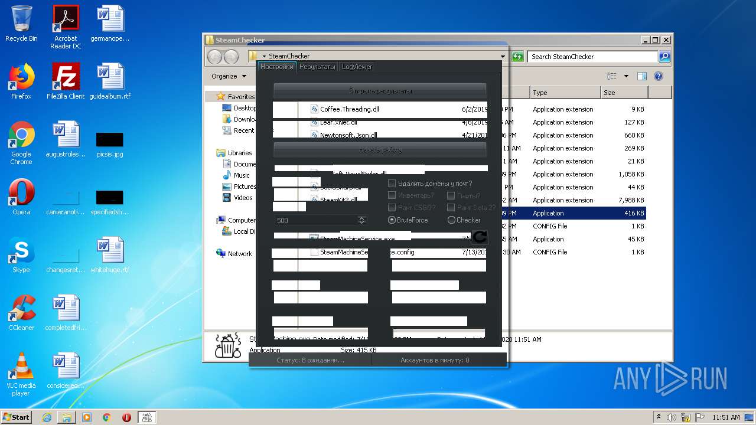
Task: Sort files by the Type column header
Action: (x=565, y=93)
